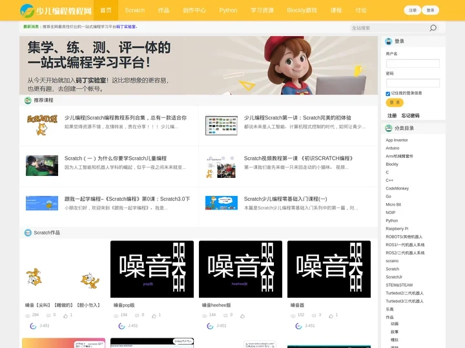Viewport: 465px width, 348px height.
Task: Open course 少儿编程Scratch第一讲
Action: pyautogui.click(x=298, y=118)
